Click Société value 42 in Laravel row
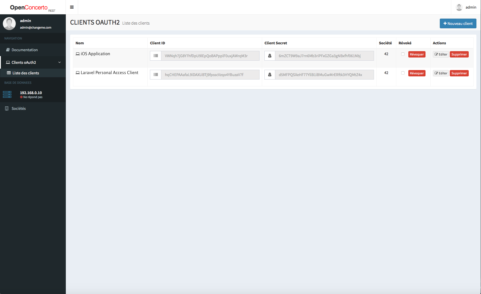This screenshot has height=294, width=481. pos(386,73)
